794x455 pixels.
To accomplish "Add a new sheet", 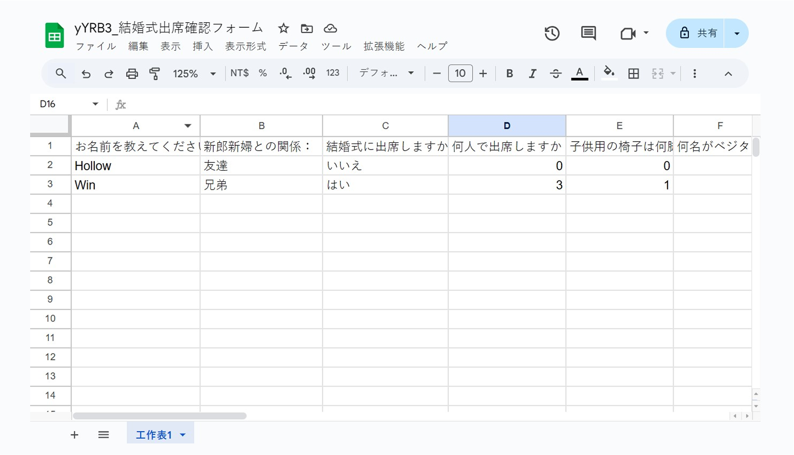I will (74, 435).
